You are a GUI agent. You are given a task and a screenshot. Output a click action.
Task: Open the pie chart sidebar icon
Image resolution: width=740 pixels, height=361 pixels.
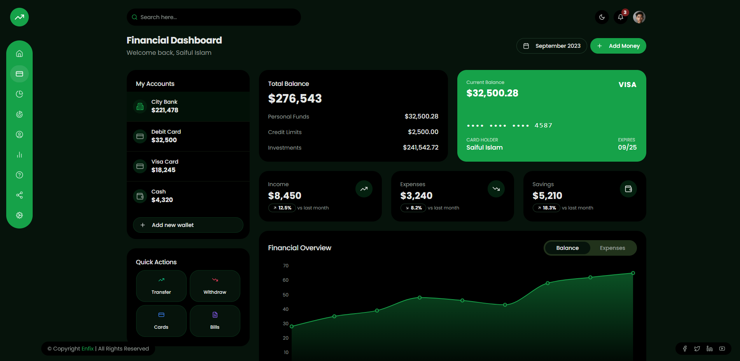(x=19, y=94)
